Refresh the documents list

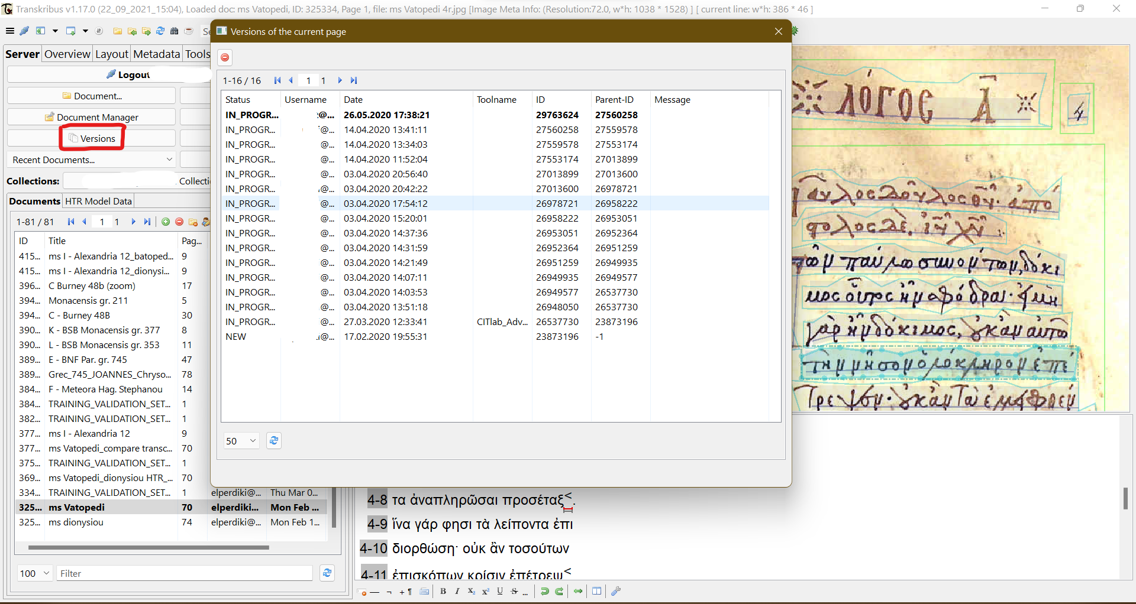[327, 573]
